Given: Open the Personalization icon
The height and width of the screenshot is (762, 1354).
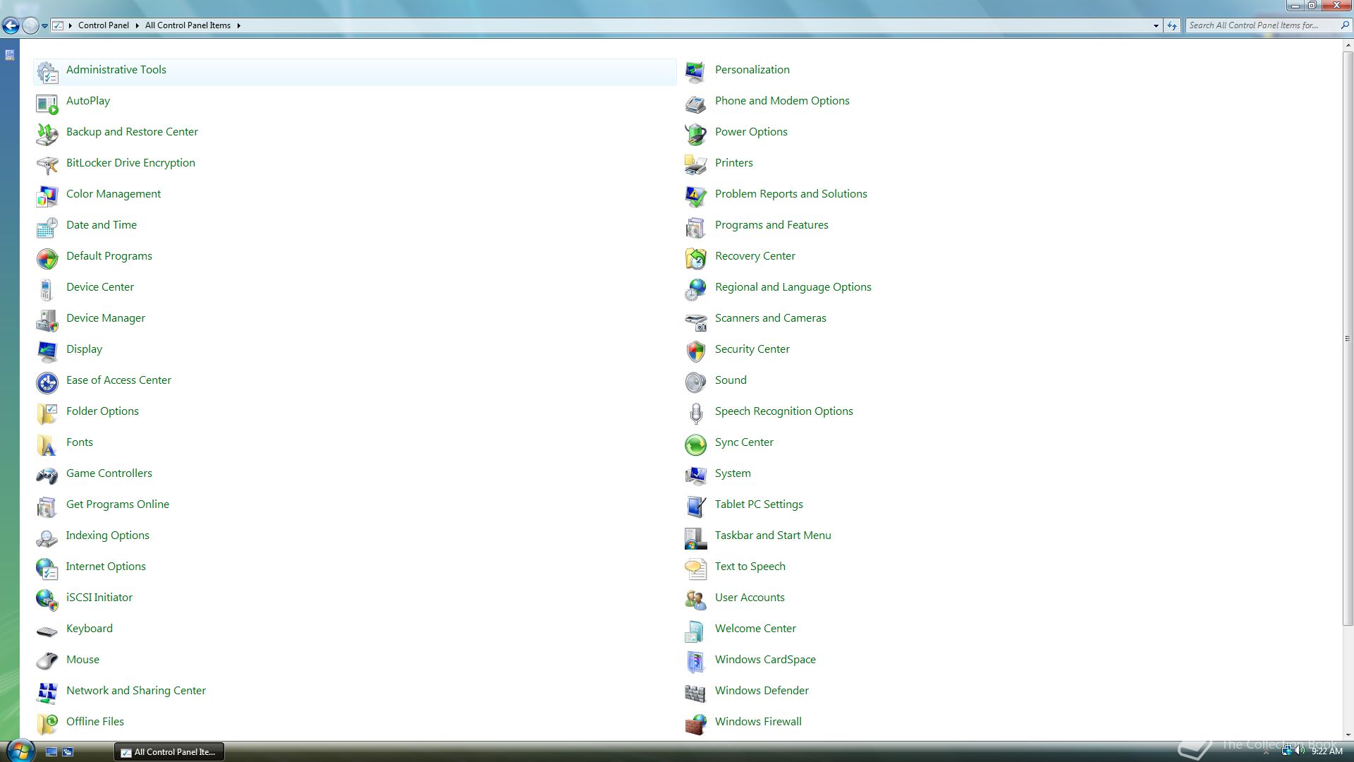Looking at the screenshot, I should point(695,72).
